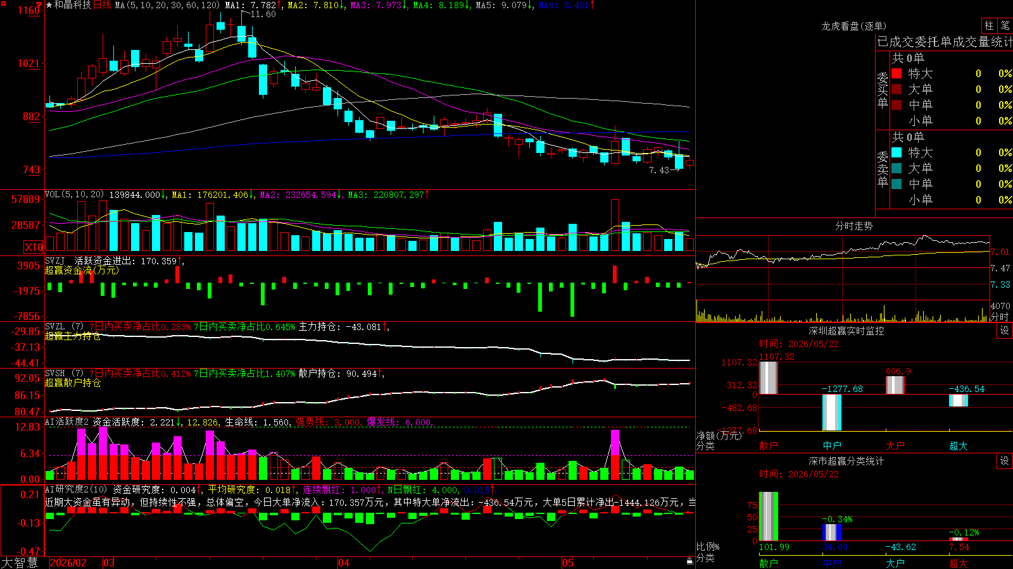Screen dimensions: 1013x569
Task: Click the 委卖单 section label
Action: tap(883, 169)
